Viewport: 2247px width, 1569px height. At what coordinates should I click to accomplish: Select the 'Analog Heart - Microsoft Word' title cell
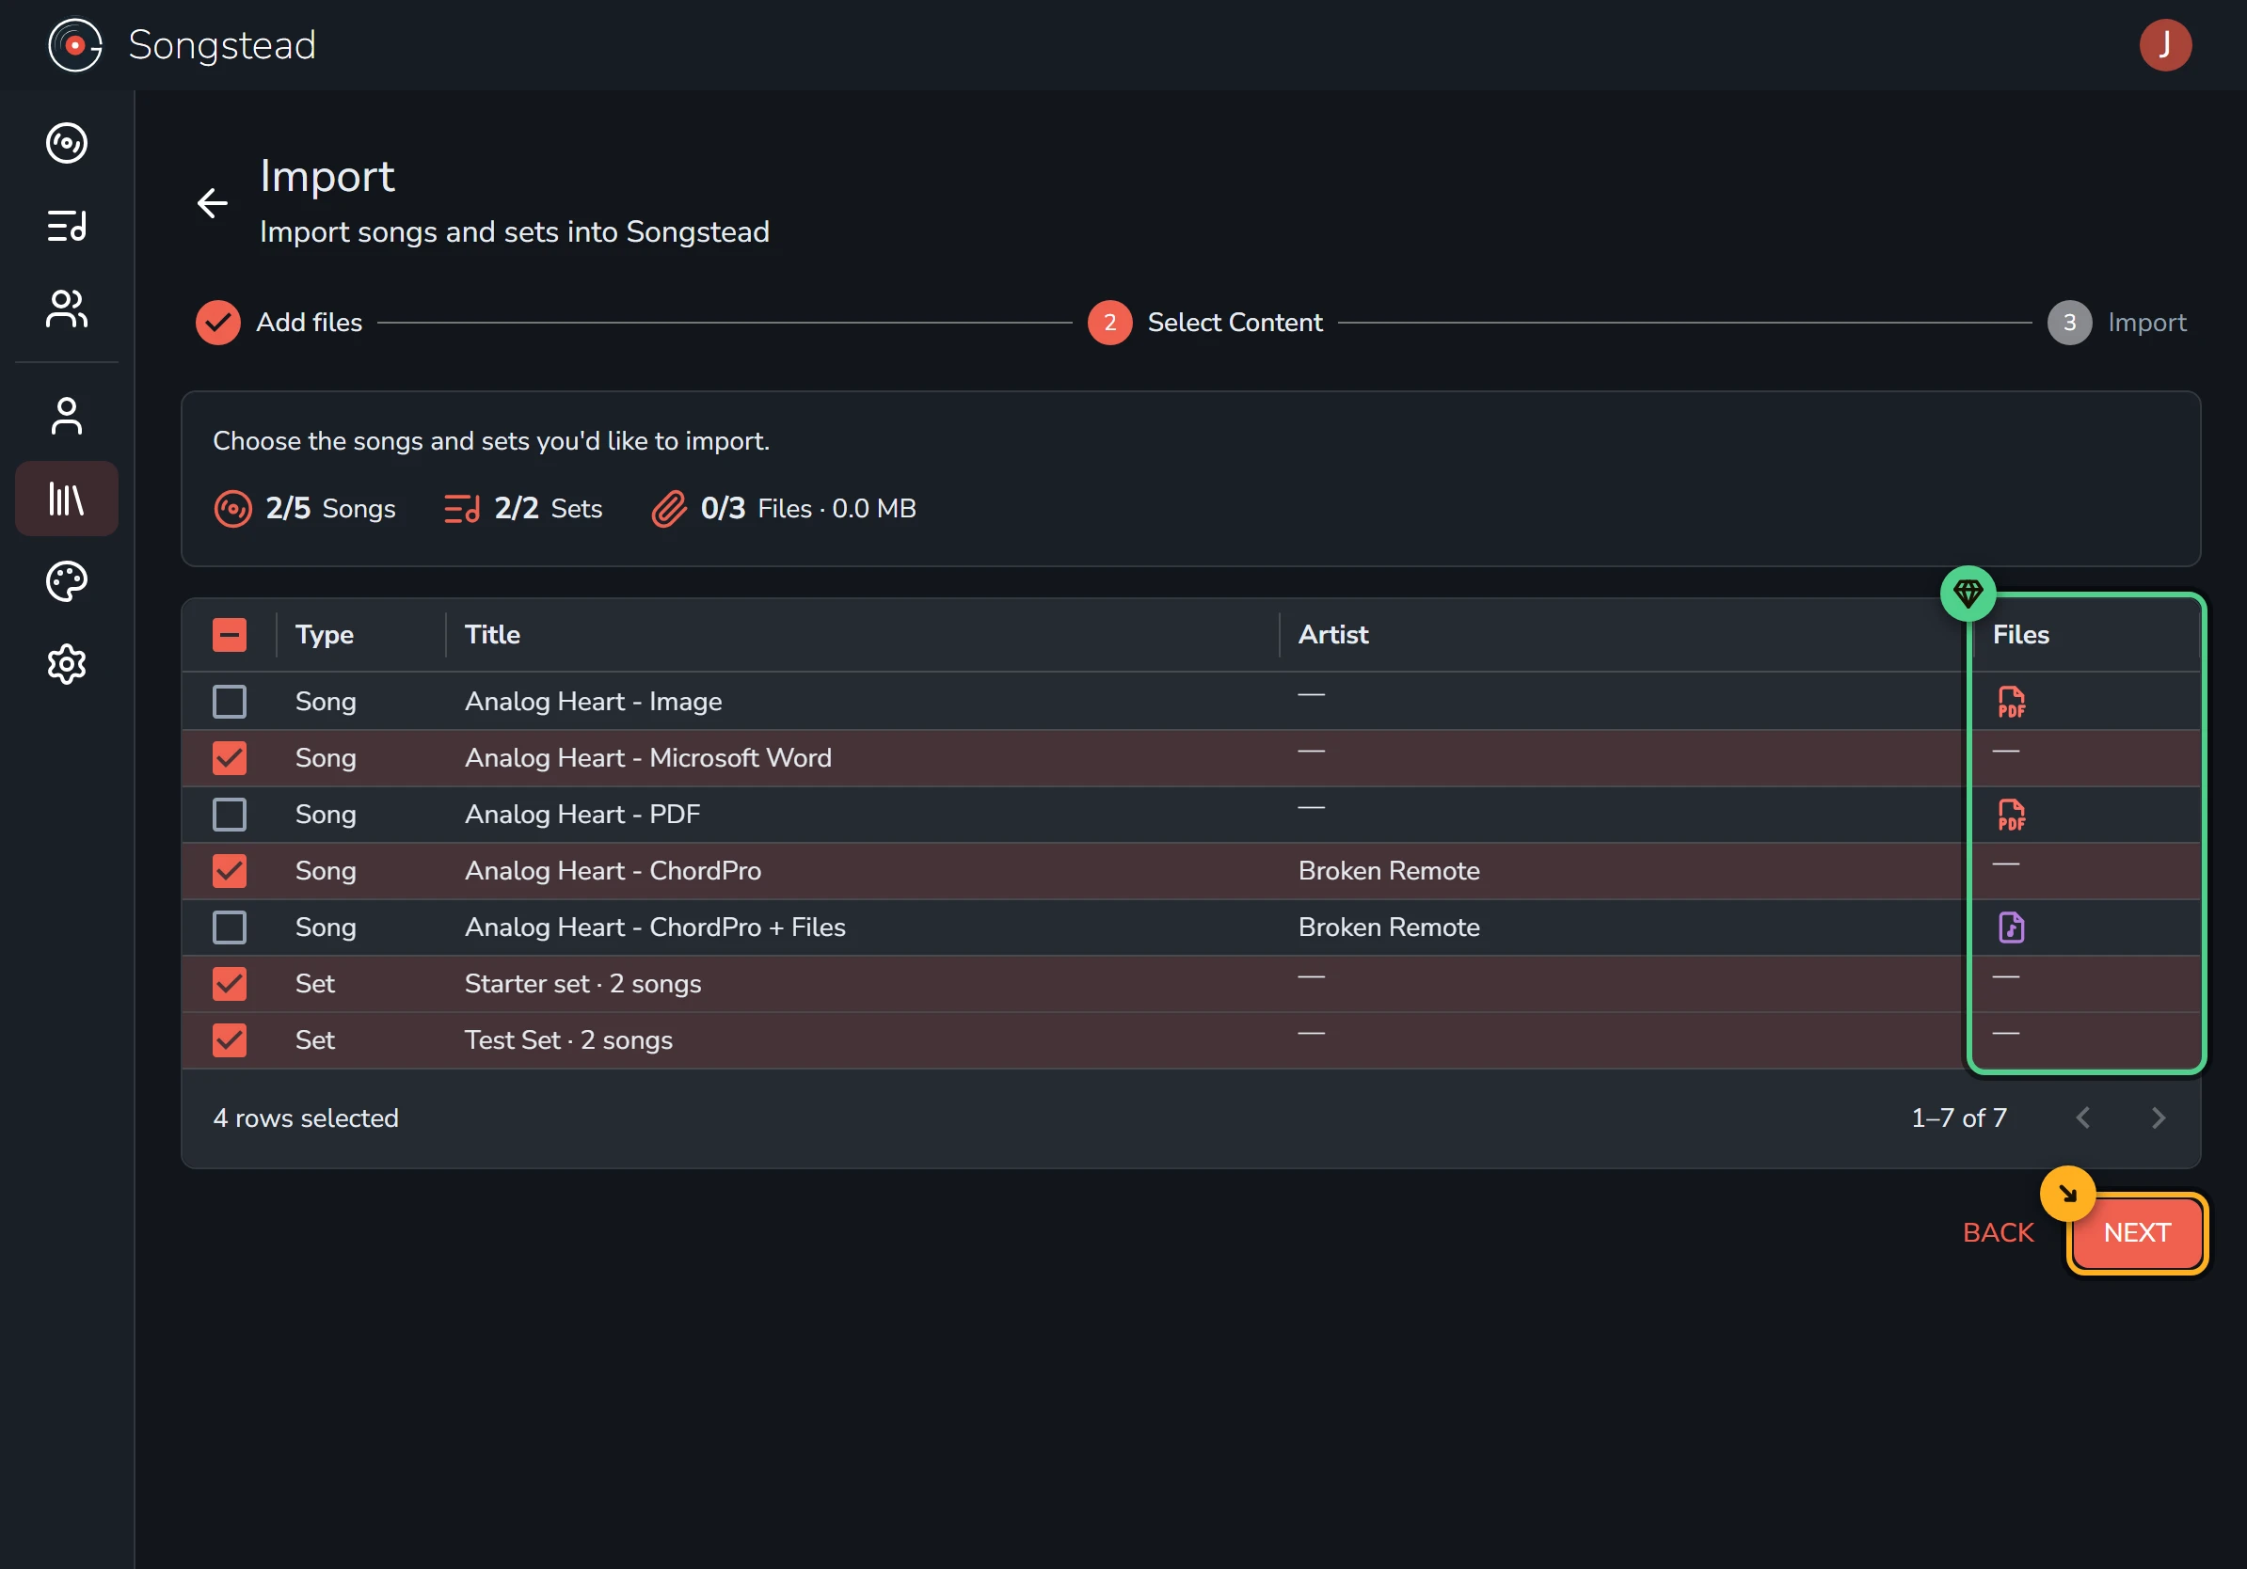coord(648,758)
